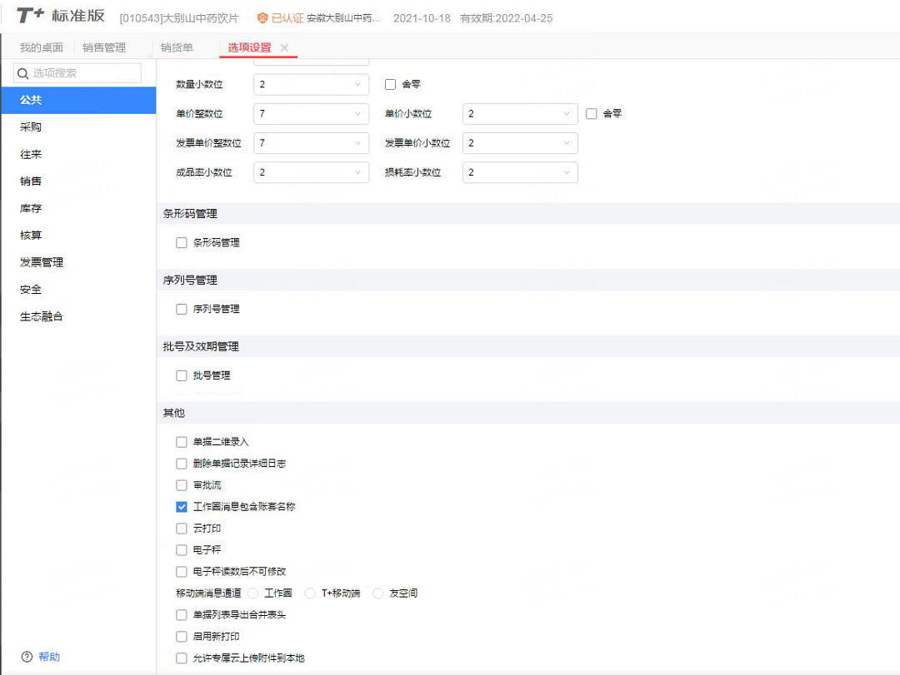Select 库存 in the sidebar
900x675 pixels.
point(78,208)
